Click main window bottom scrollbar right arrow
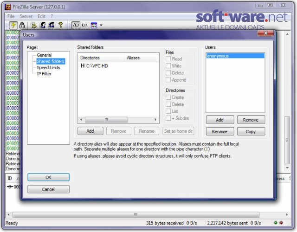Image resolution: width=297 pixels, height=232 pixels. [x=287, y=214]
